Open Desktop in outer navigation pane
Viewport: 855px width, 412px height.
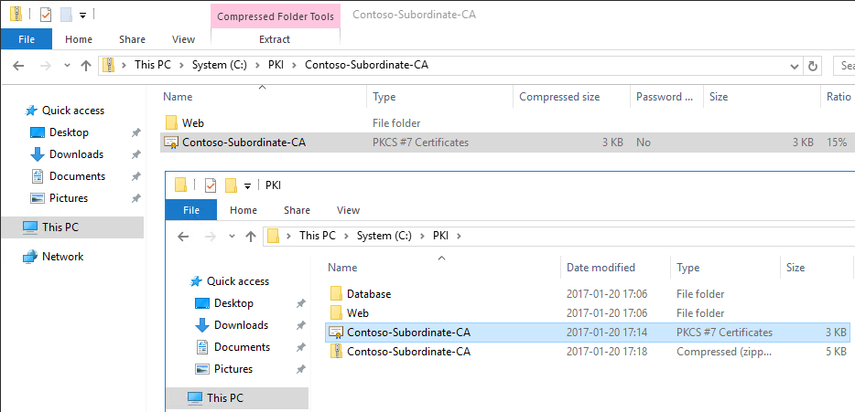click(x=69, y=132)
